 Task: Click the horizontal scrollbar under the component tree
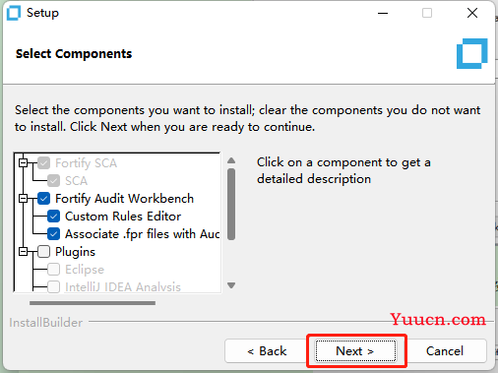93,303
